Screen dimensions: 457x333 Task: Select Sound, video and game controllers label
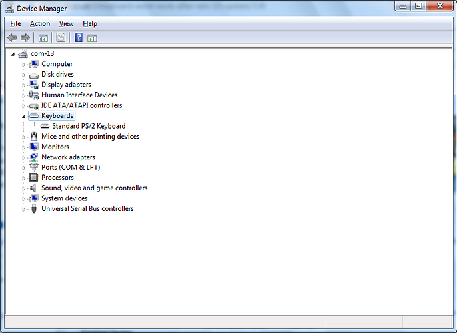pos(95,188)
